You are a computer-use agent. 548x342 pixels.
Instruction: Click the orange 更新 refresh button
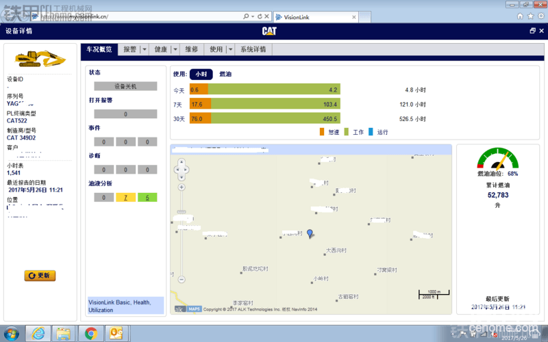40,276
